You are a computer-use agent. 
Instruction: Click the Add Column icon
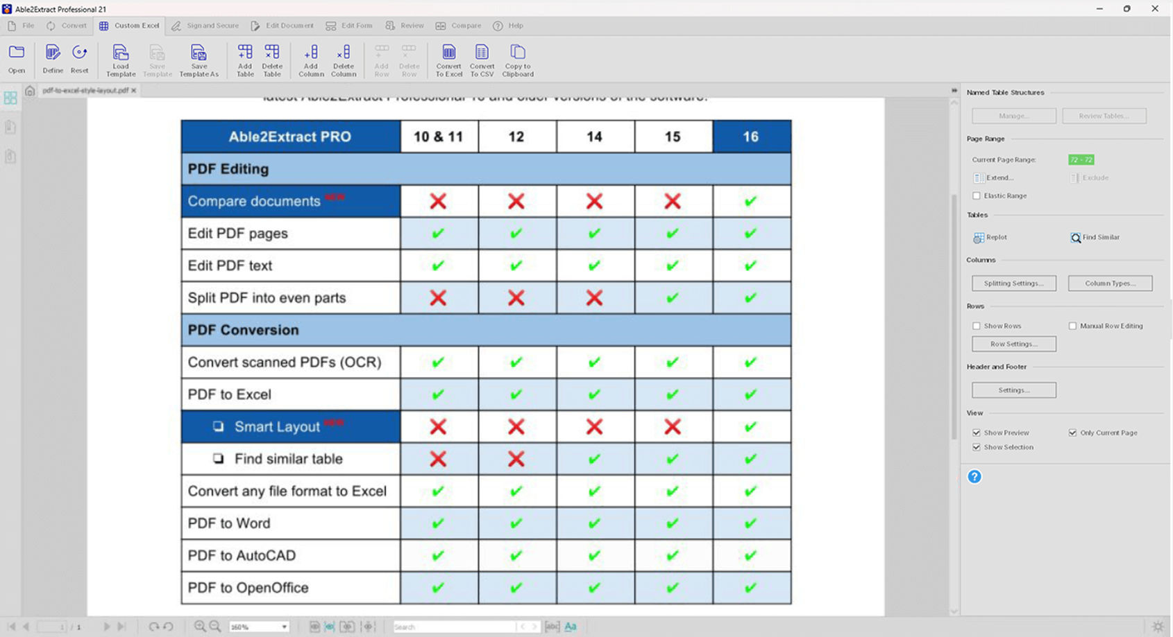coord(310,59)
